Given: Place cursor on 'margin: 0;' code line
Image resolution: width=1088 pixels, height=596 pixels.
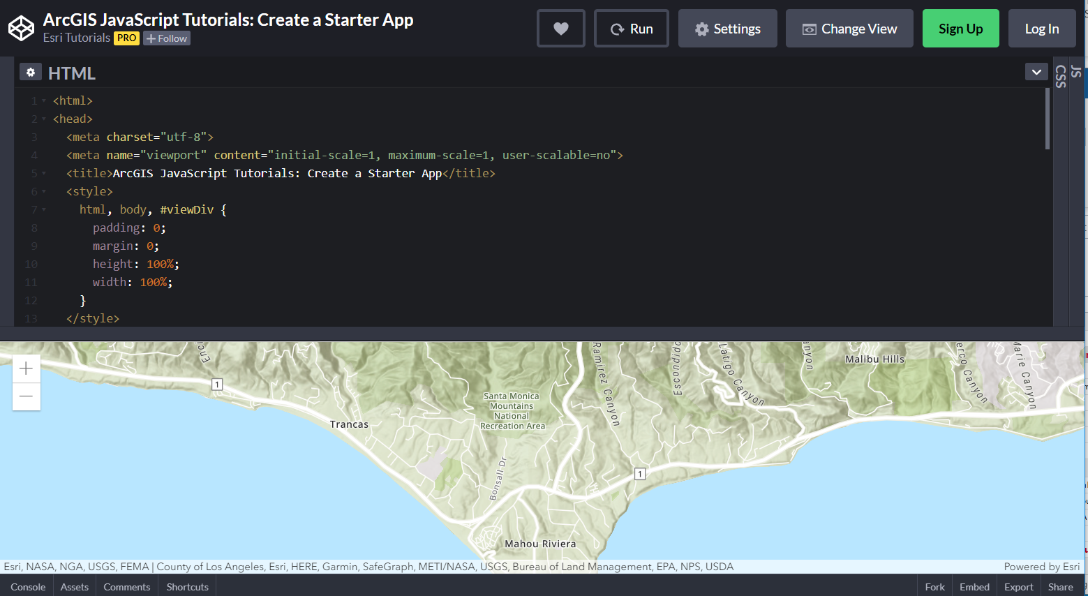Looking at the screenshot, I should click(126, 246).
